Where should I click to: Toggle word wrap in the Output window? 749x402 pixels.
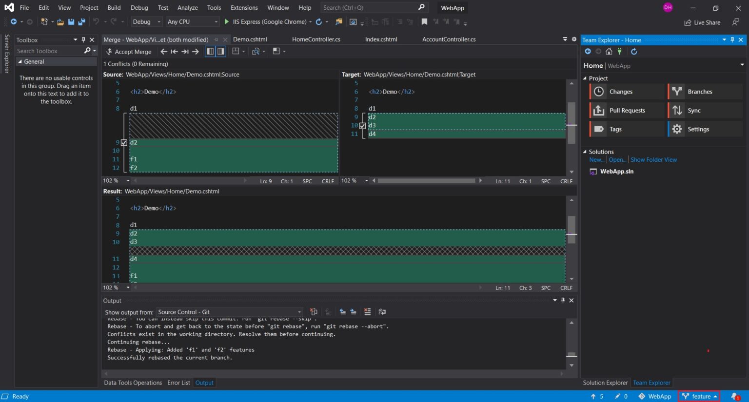click(x=382, y=312)
